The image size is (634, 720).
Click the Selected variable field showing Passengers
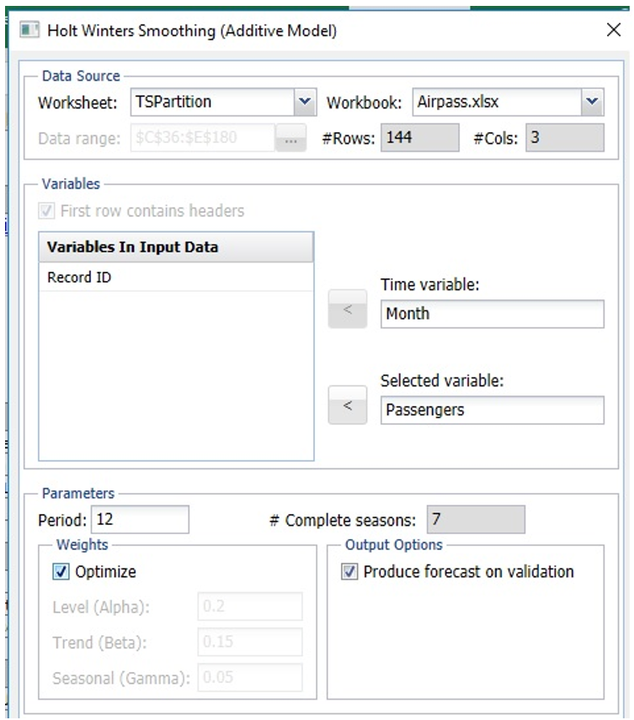tap(492, 410)
